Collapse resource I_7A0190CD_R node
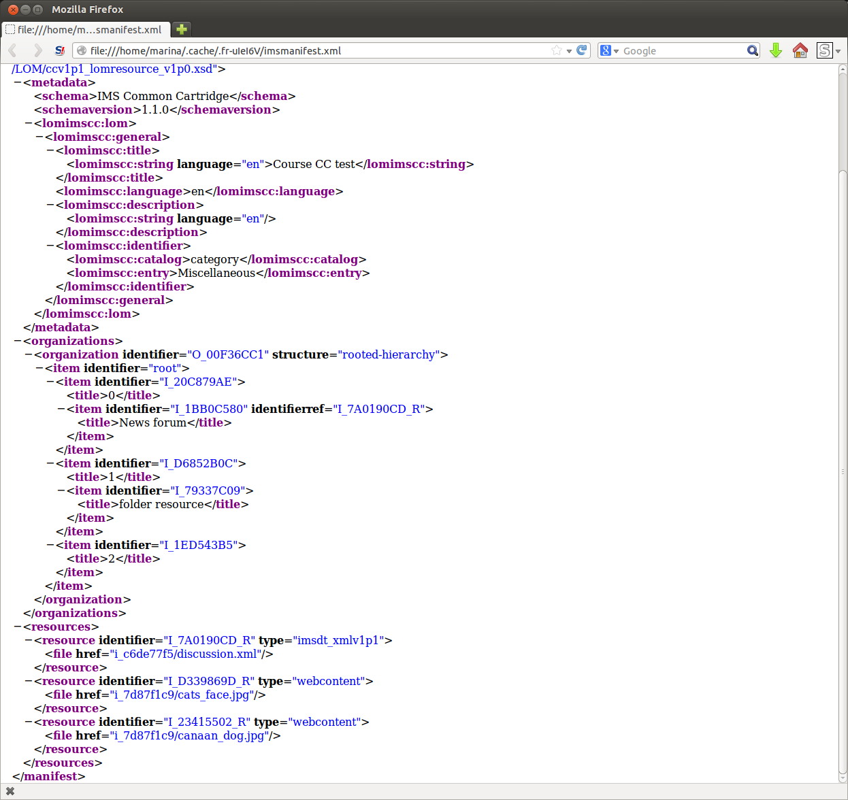The image size is (848, 800). [29, 640]
